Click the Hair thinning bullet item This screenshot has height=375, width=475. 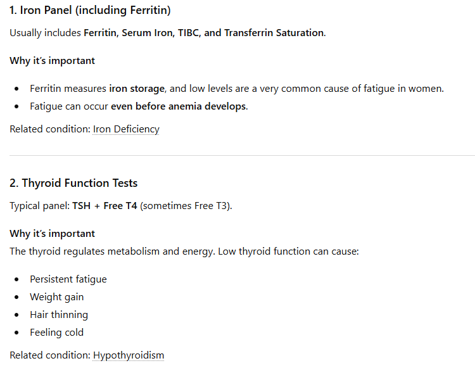[x=58, y=315]
